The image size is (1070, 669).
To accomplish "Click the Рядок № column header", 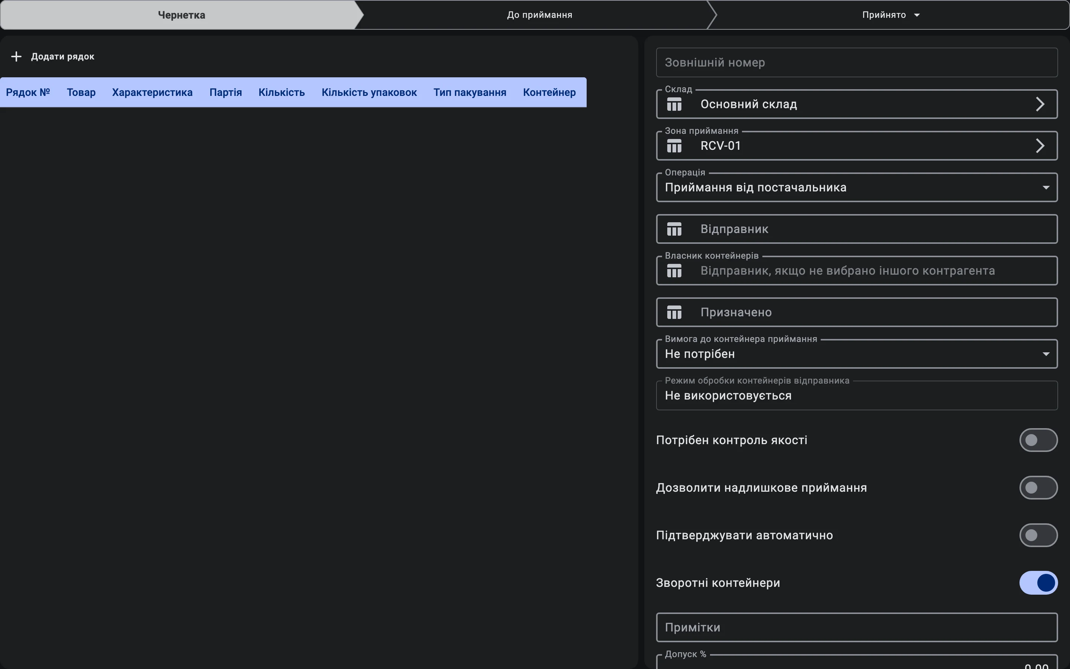I will [28, 93].
